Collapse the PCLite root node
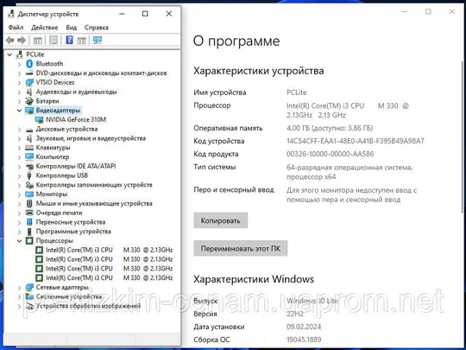Screen dimensions: 466x350 pos(9,54)
